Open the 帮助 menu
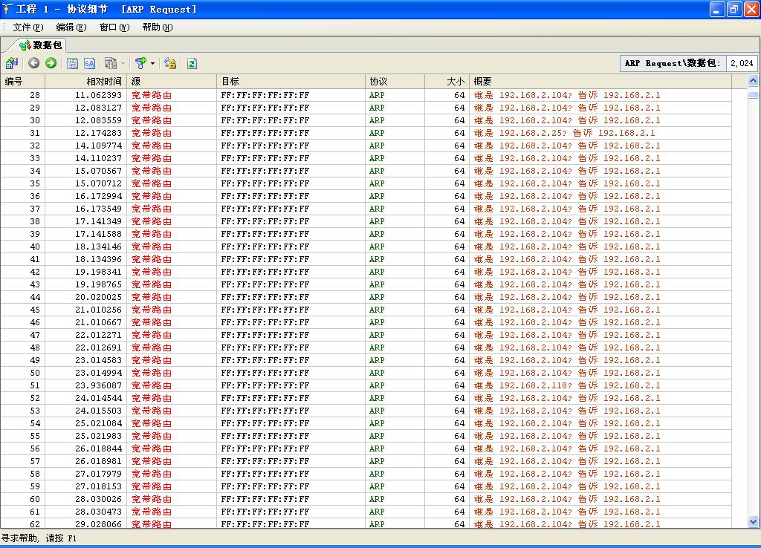The height and width of the screenshot is (548, 761). [x=157, y=27]
